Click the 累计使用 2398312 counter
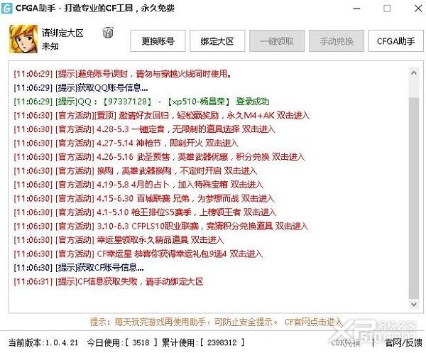Screen dimensions: 426x353 pyautogui.click(x=203, y=342)
